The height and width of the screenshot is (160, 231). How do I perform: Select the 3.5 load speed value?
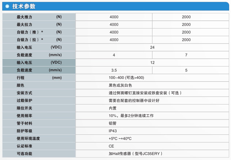[114, 70]
